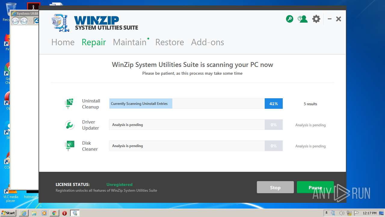Click the Back arrow in browser window
The image size is (385, 217).
pyautogui.click(x=15, y=21)
